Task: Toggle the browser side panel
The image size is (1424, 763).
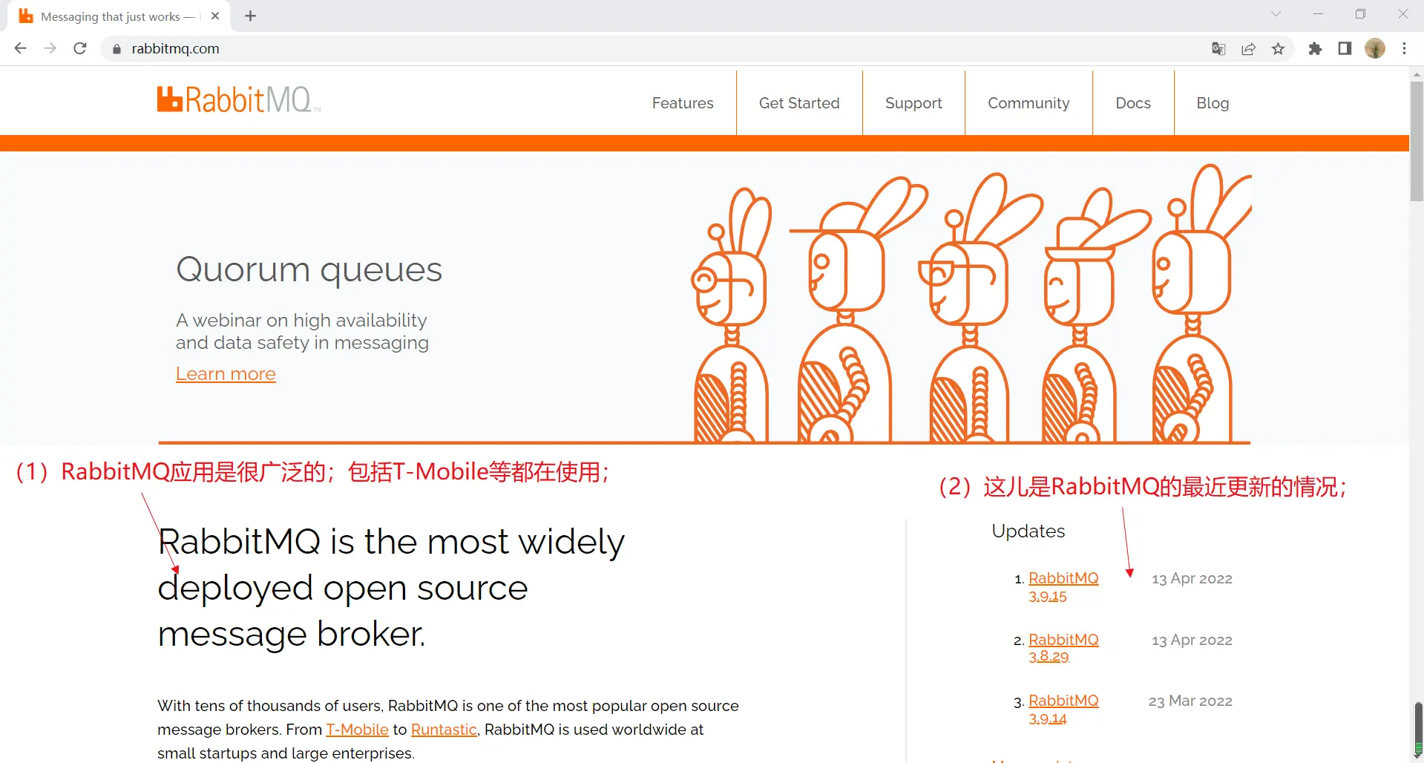Action: click(x=1345, y=49)
